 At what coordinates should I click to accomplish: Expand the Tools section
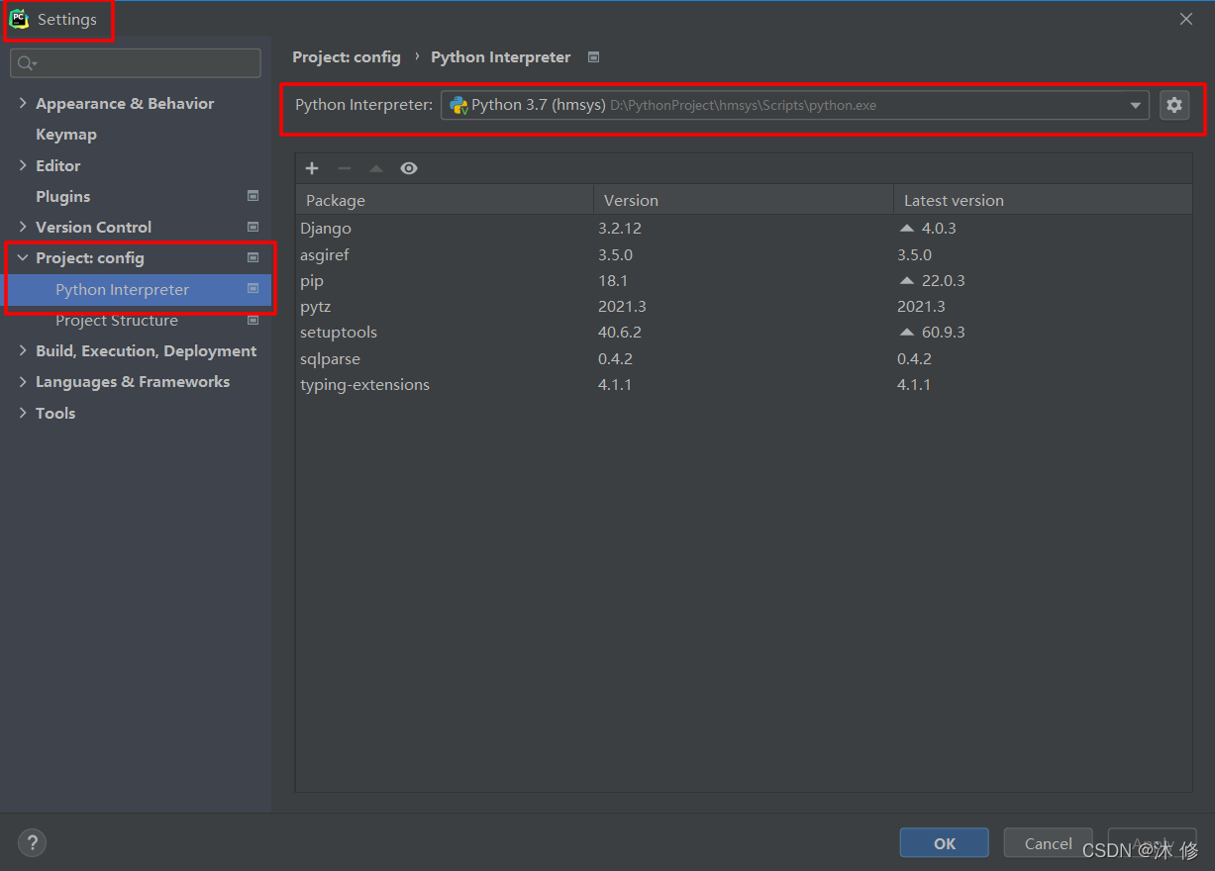tap(23, 413)
